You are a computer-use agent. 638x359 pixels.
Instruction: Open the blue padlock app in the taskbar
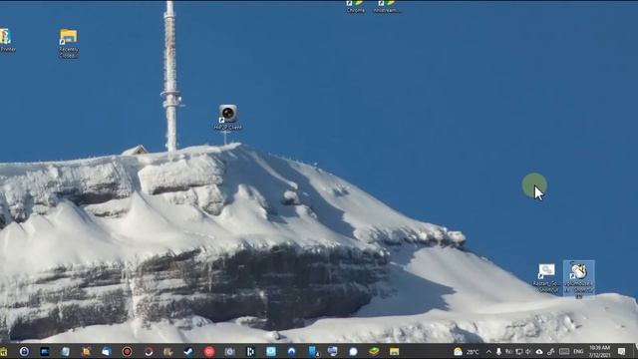click(24, 351)
